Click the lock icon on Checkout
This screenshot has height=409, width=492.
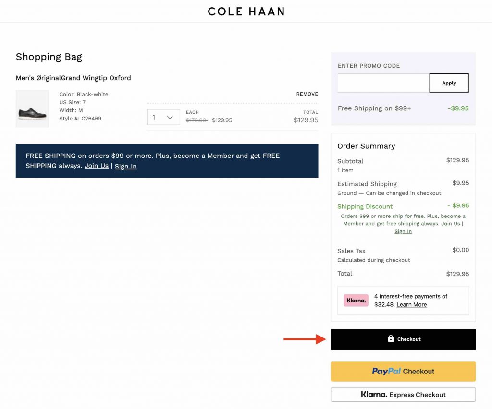[x=391, y=339]
